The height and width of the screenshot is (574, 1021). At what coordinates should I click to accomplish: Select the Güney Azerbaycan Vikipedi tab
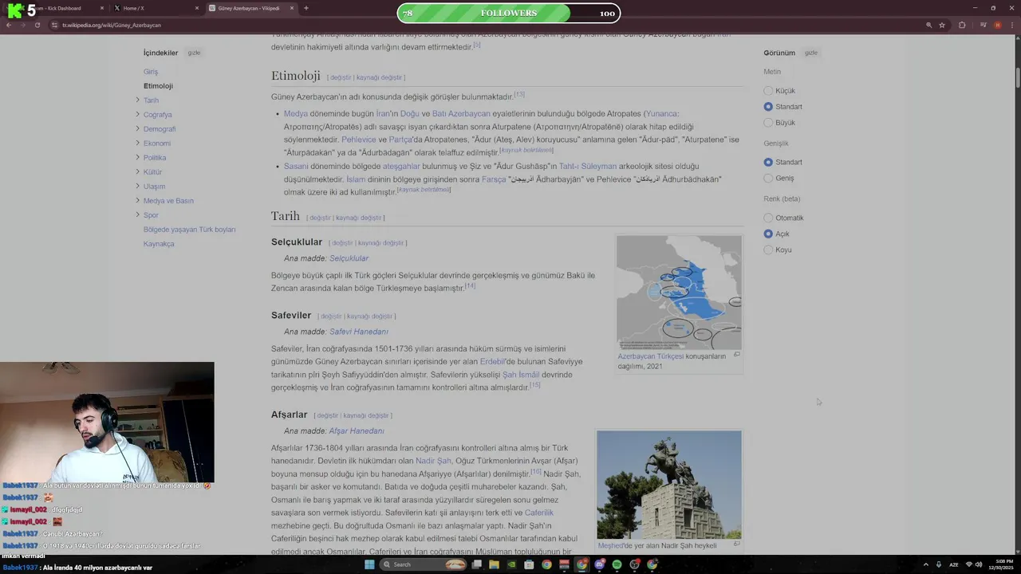click(251, 8)
